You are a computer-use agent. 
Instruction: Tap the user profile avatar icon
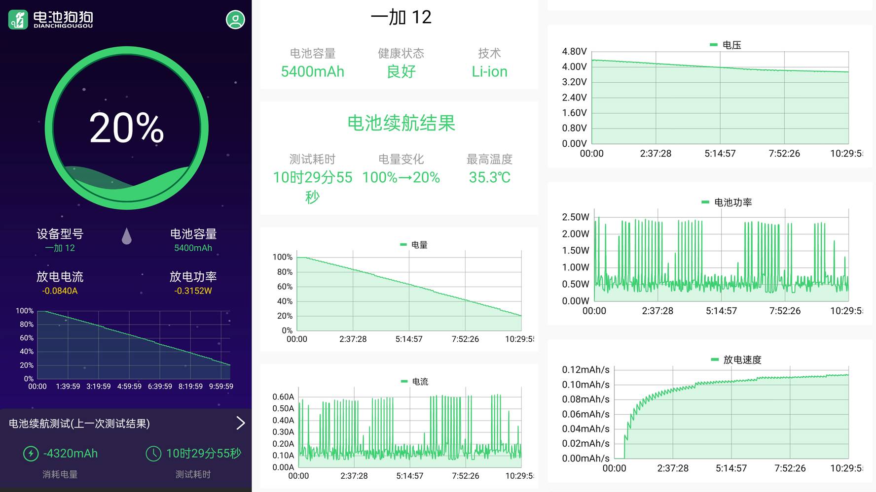click(x=235, y=20)
